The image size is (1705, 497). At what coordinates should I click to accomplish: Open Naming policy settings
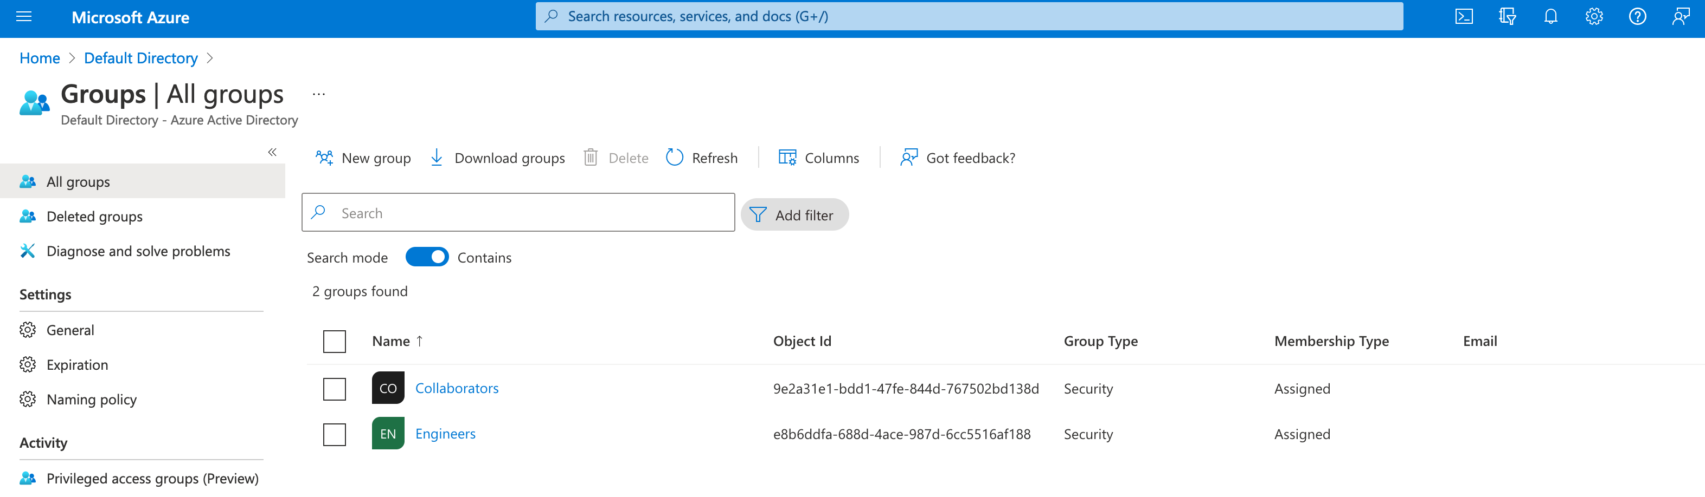pyautogui.click(x=92, y=399)
